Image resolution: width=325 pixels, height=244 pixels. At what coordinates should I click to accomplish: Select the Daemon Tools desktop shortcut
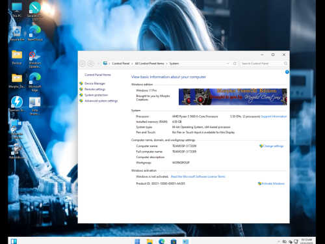coord(17,103)
